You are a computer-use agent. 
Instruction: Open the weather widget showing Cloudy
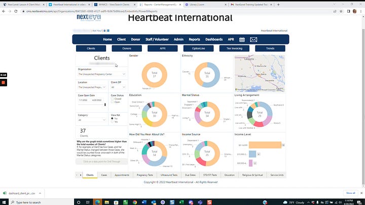click(294, 202)
